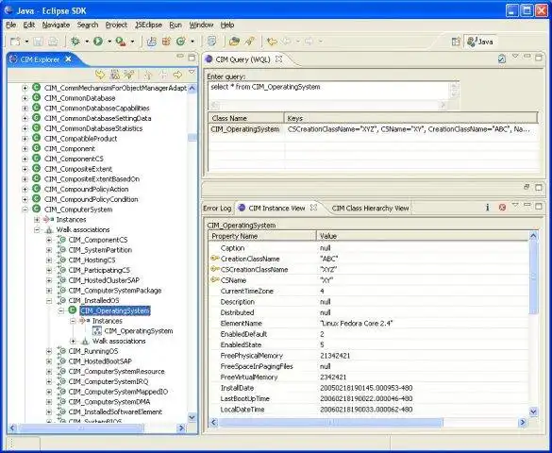Collapse the Walk associations node under CIM_ComputerSystem
The height and width of the screenshot is (453, 552).
click(37, 230)
